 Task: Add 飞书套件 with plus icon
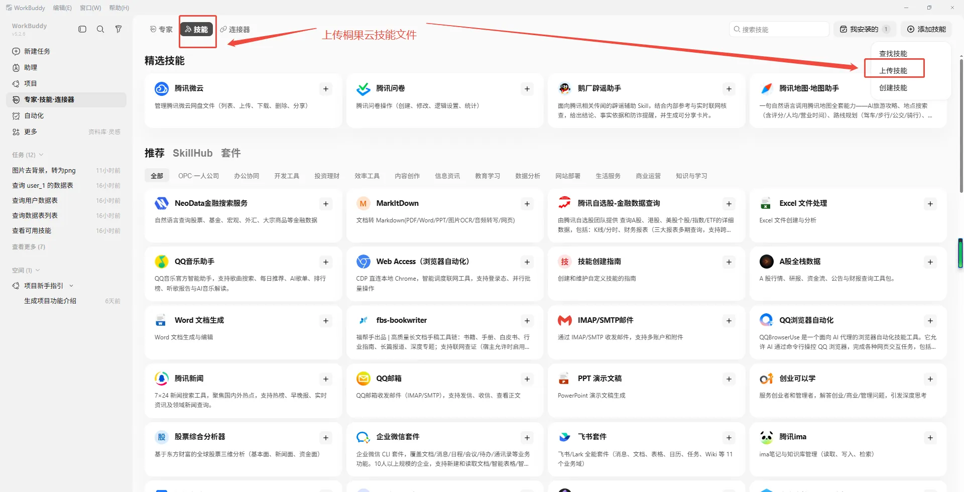729,438
